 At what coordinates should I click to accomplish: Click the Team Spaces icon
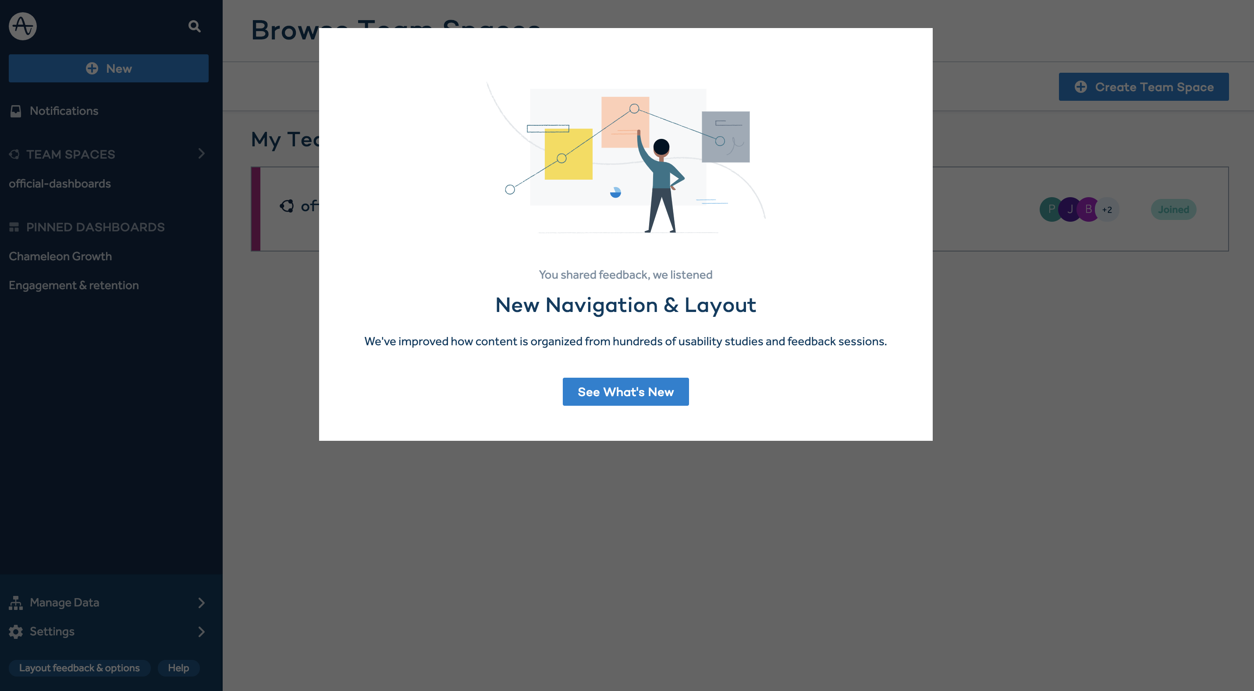(x=14, y=154)
